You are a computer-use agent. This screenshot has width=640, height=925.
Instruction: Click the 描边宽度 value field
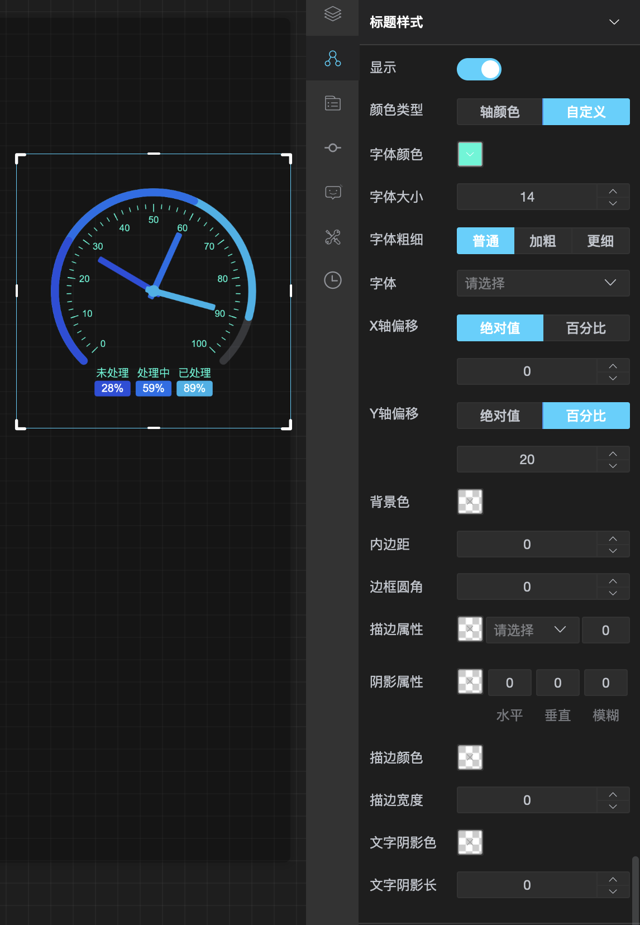527,800
